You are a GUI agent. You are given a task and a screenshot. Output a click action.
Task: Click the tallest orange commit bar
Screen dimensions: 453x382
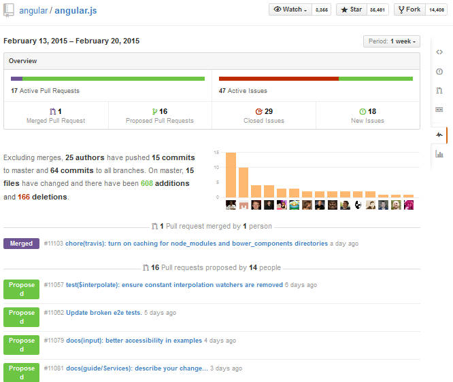tap(231, 175)
